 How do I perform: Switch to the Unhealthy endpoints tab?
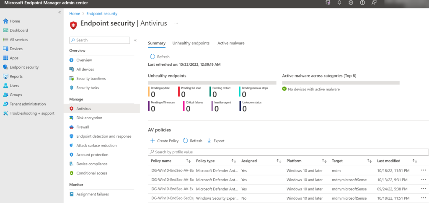click(191, 43)
